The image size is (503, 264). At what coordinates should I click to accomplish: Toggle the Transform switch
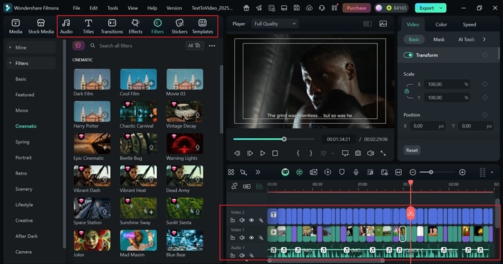click(x=408, y=55)
